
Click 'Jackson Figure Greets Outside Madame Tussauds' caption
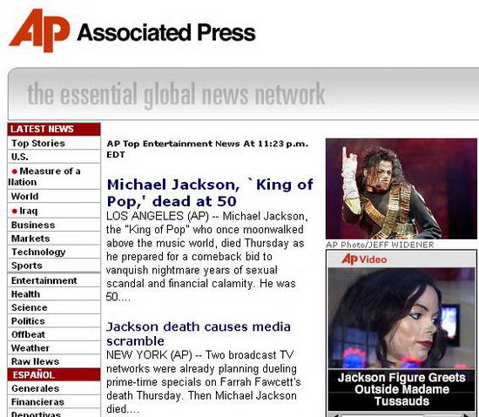click(x=401, y=389)
